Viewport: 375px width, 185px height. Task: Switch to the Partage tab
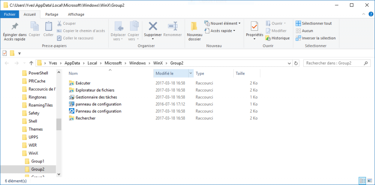[52, 14]
